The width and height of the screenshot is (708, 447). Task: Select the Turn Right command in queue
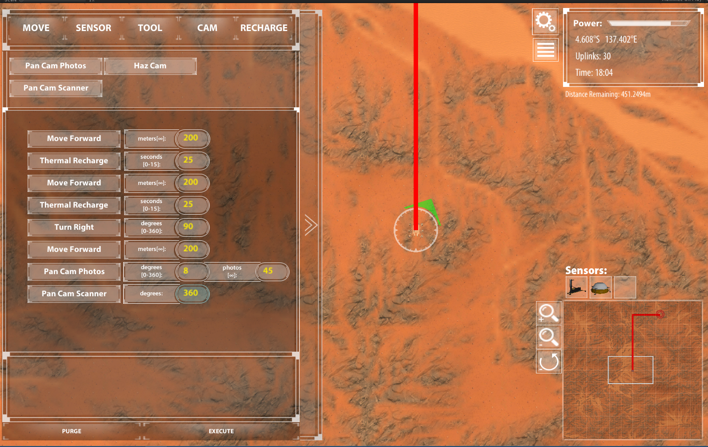[74, 227]
